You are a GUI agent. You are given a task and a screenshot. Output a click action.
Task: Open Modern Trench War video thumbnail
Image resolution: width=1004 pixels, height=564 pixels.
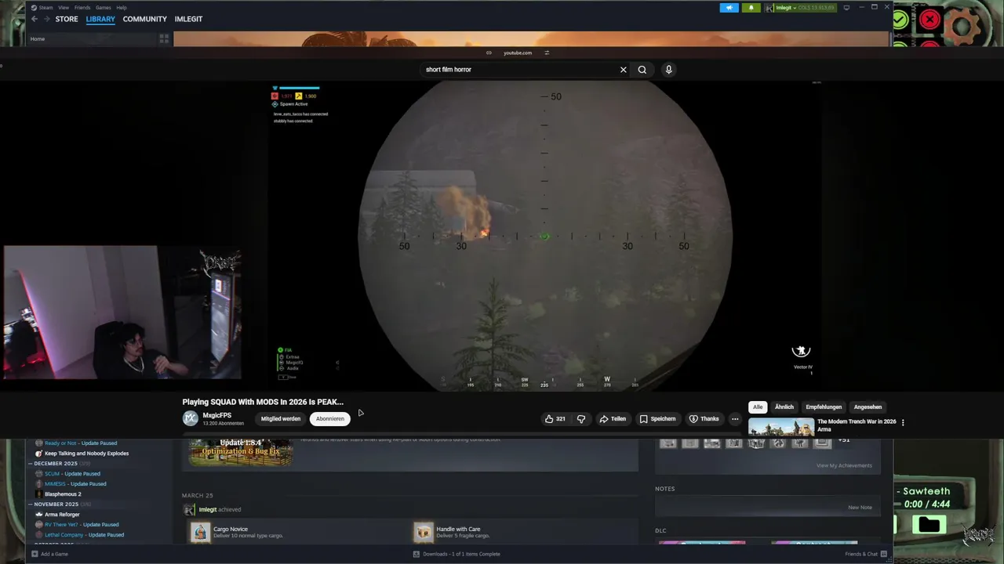(781, 427)
